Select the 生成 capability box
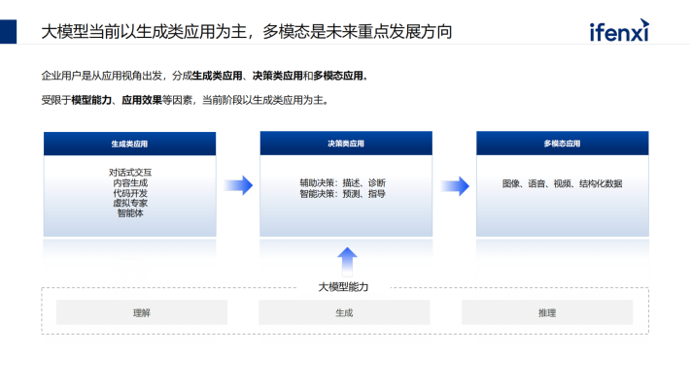Screen dimensions: 690x387 tap(344, 312)
